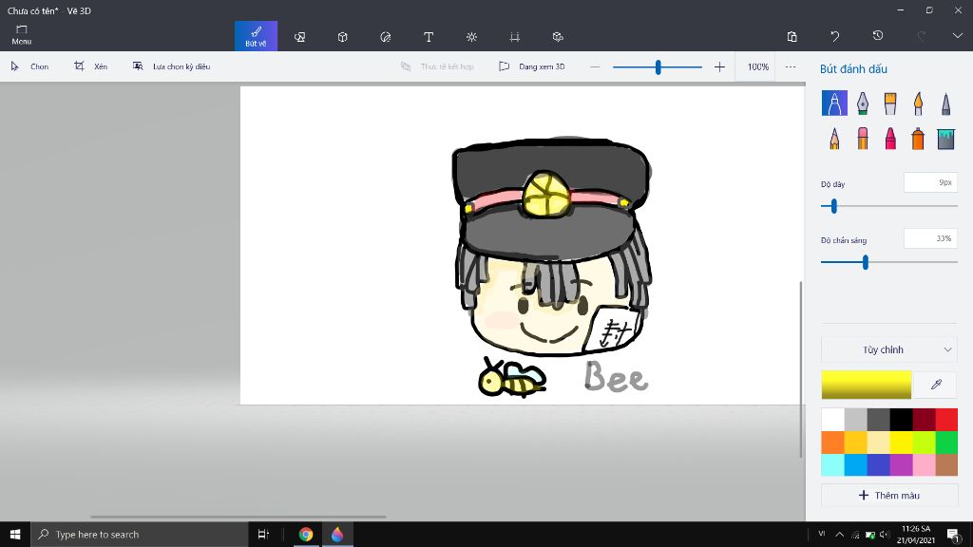Click the current yellow color preview
The width and height of the screenshot is (973, 547).
pyautogui.click(x=867, y=385)
